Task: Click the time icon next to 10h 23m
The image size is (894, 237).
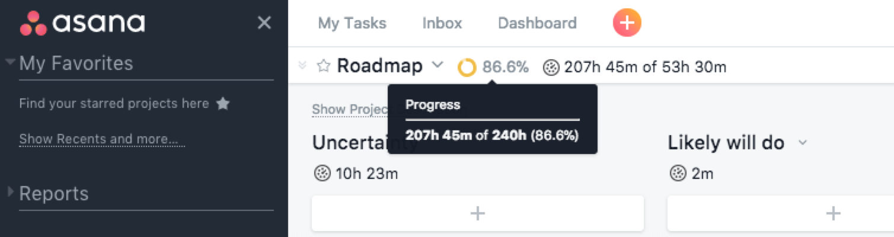Action: click(322, 174)
